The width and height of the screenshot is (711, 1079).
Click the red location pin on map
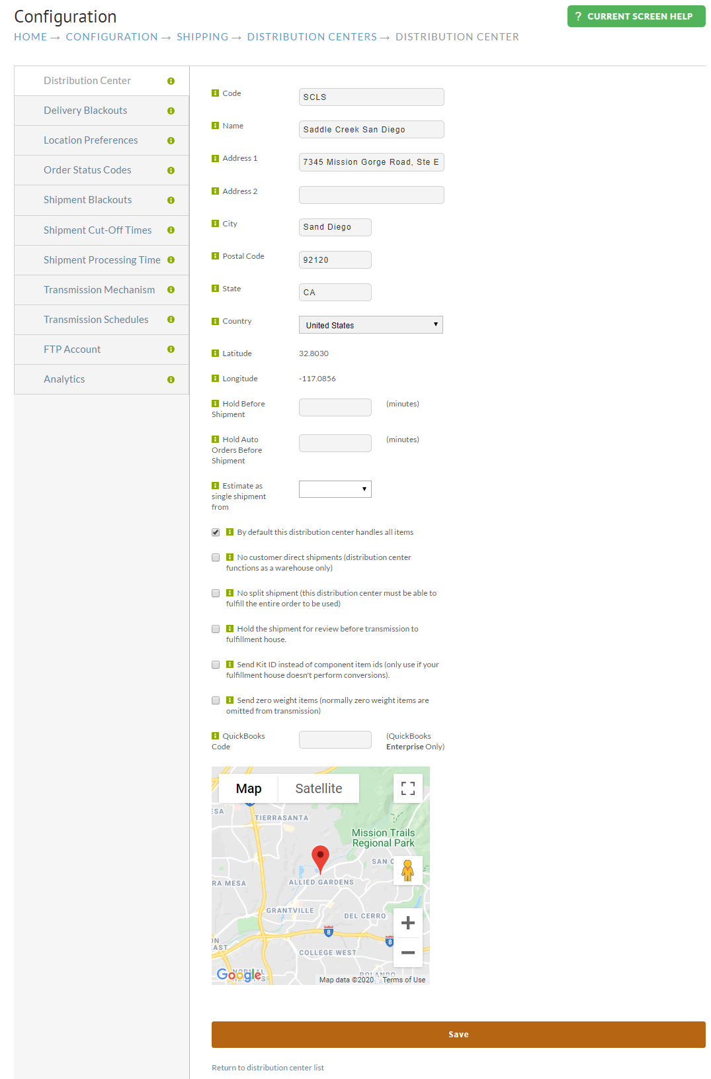coord(320,859)
